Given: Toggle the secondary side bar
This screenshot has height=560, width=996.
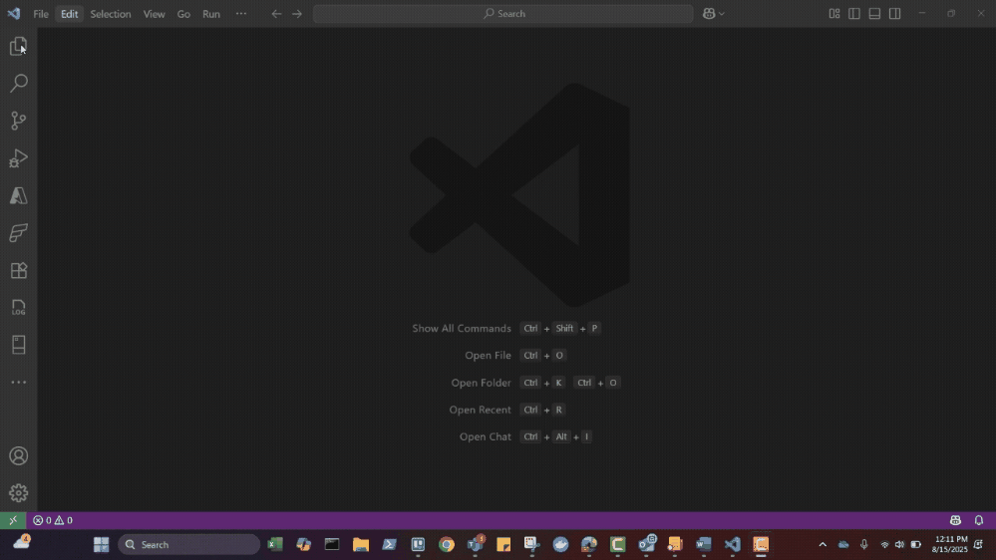Looking at the screenshot, I should 895,13.
